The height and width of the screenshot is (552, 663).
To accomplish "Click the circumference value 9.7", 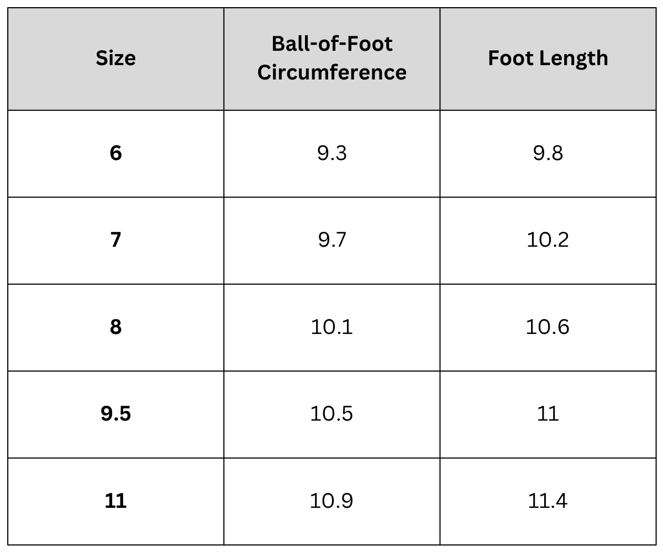I will [332, 240].
